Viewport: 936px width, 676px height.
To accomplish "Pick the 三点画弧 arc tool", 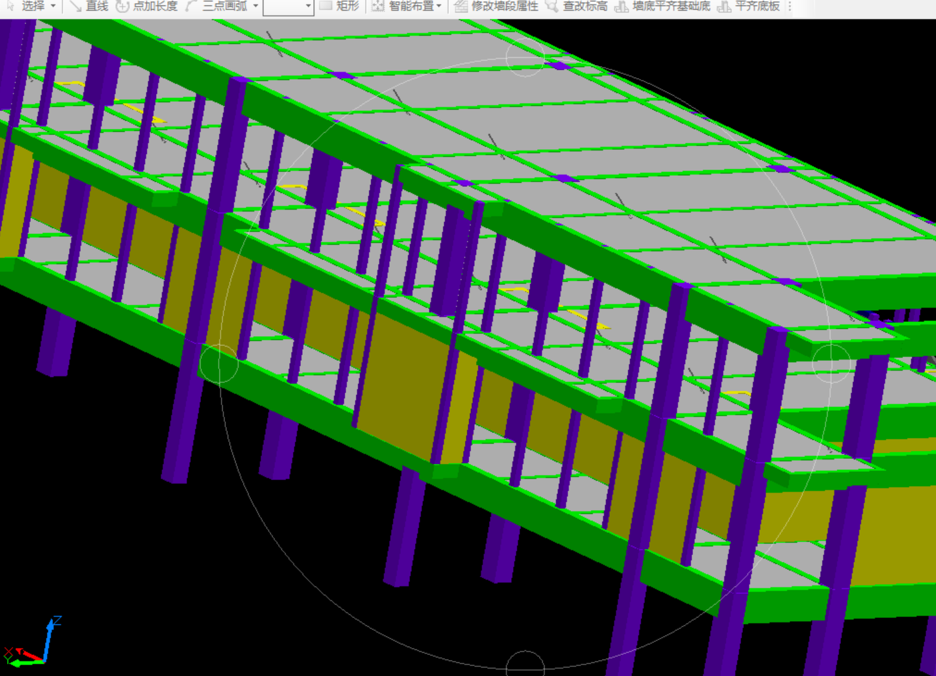I will (217, 6).
